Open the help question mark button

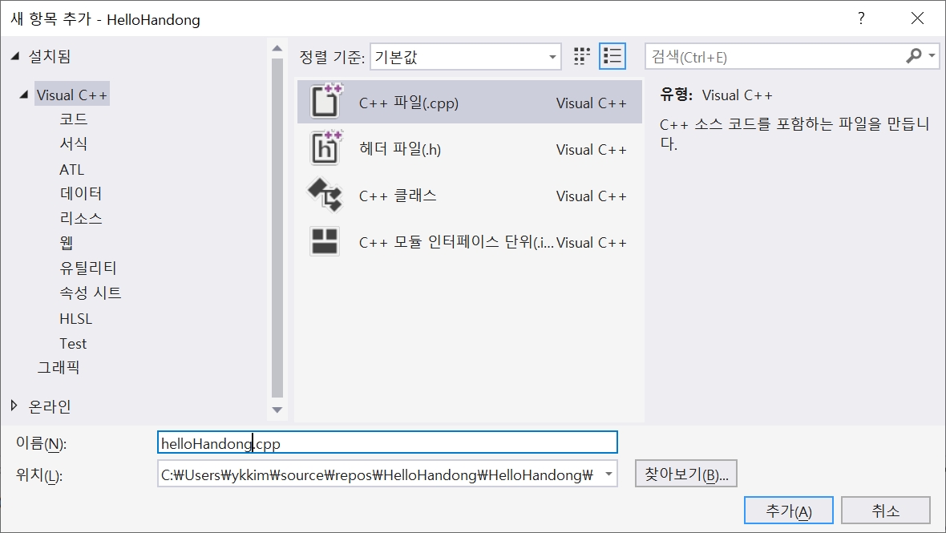862,18
